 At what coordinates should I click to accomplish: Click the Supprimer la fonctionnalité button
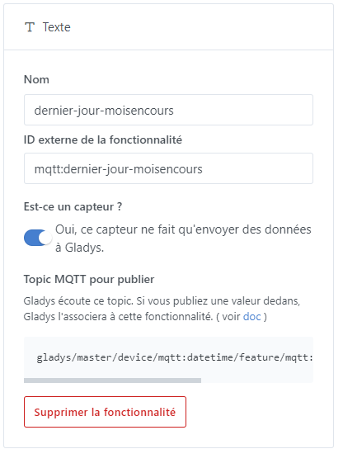click(105, 412)
